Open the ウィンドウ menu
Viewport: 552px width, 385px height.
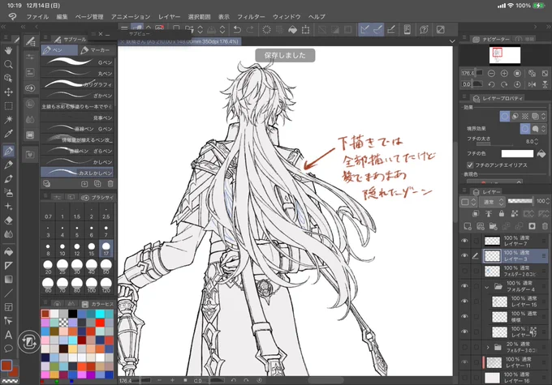pos(287,16)
